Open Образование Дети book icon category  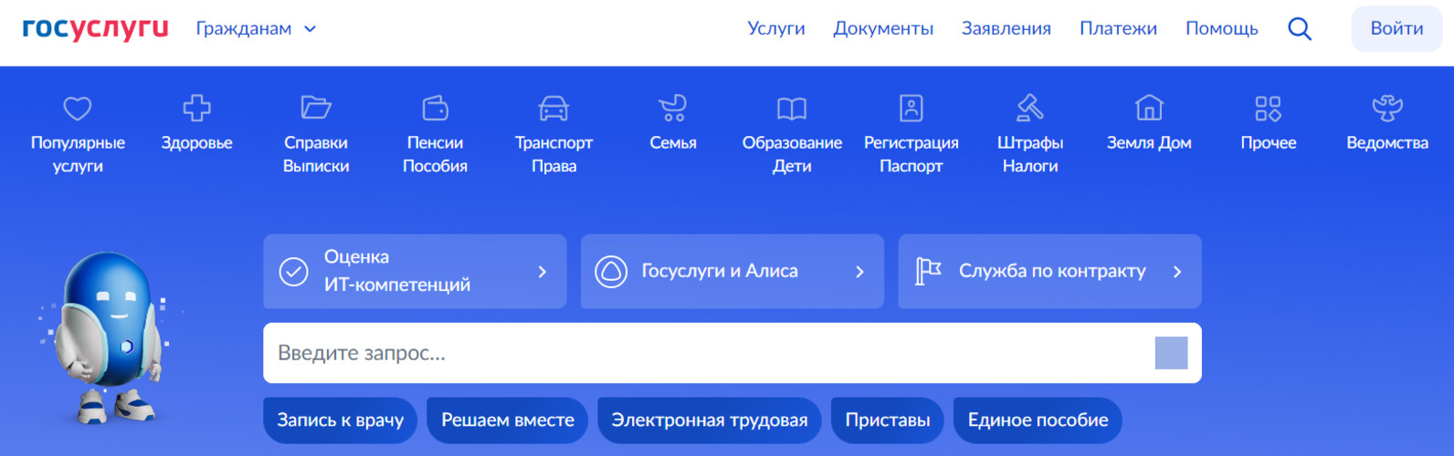pos(792,134)
